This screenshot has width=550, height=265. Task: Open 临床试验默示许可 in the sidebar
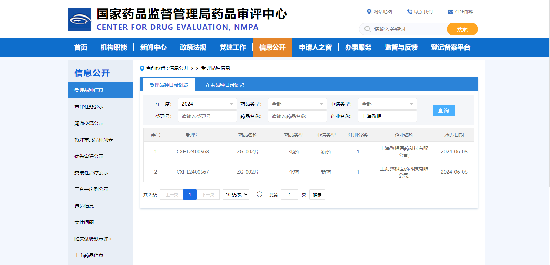(93, 239)
